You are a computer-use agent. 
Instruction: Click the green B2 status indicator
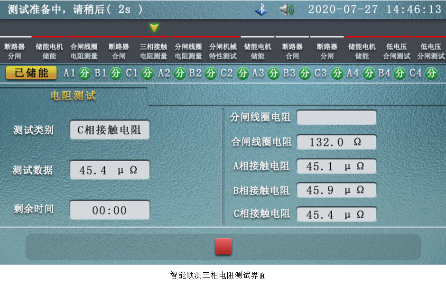click(211, 74)
